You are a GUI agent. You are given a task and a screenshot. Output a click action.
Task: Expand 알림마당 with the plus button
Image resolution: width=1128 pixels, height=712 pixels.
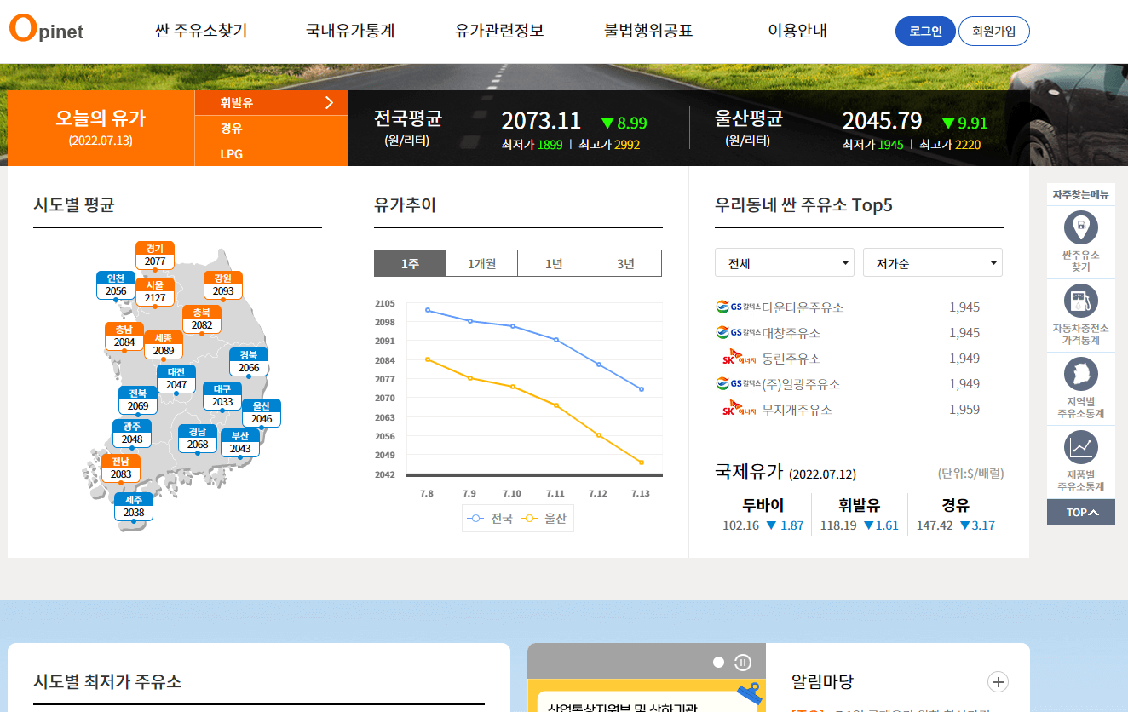coord(997,682)
